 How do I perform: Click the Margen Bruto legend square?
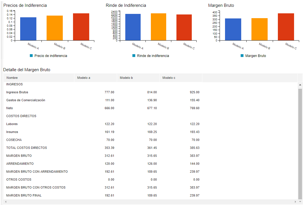[x=242, y=56]
